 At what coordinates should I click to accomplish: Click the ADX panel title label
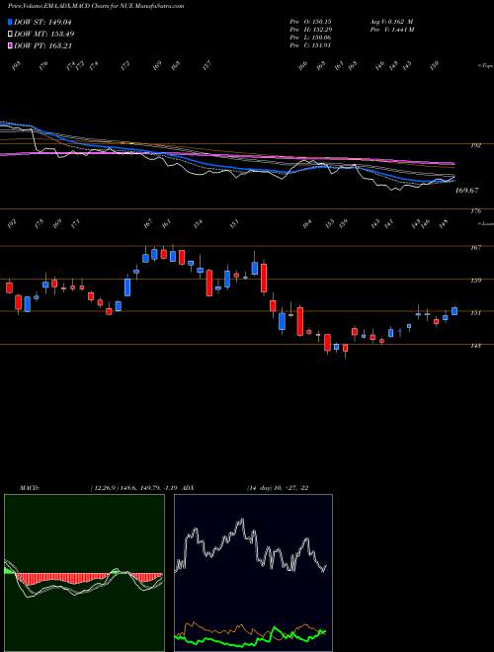coord(188,488)
